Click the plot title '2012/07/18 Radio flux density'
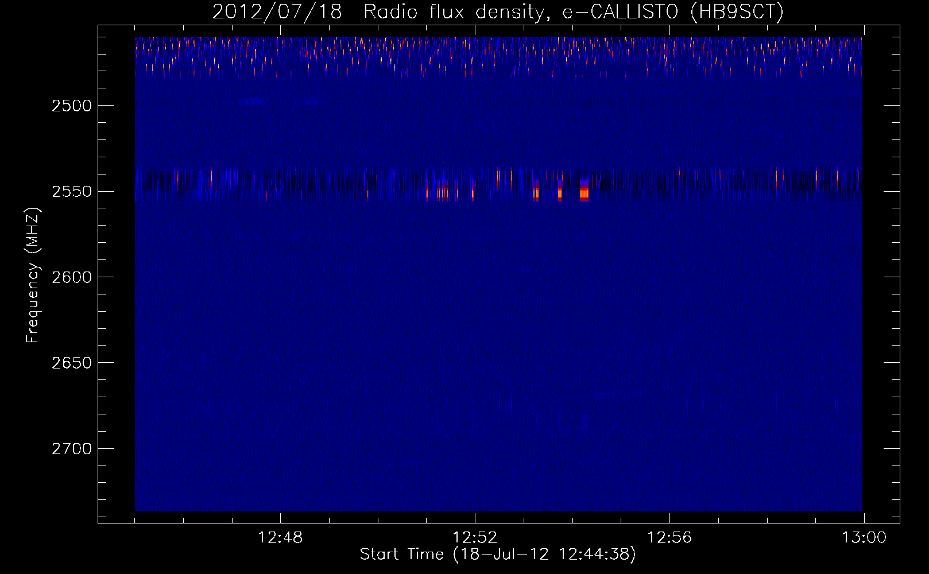This screenshot has height=574, width=929. pyautogui.click(x=498, y=11)
